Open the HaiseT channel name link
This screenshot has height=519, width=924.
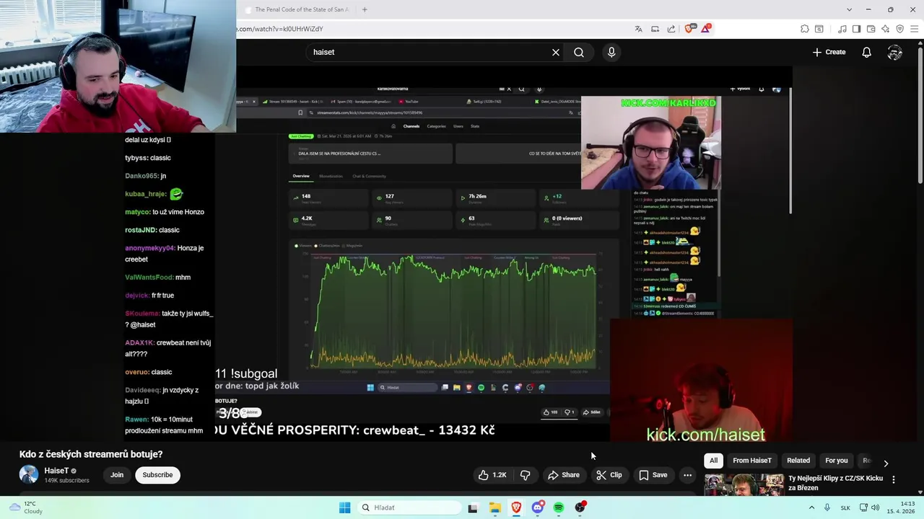(56, 471)
